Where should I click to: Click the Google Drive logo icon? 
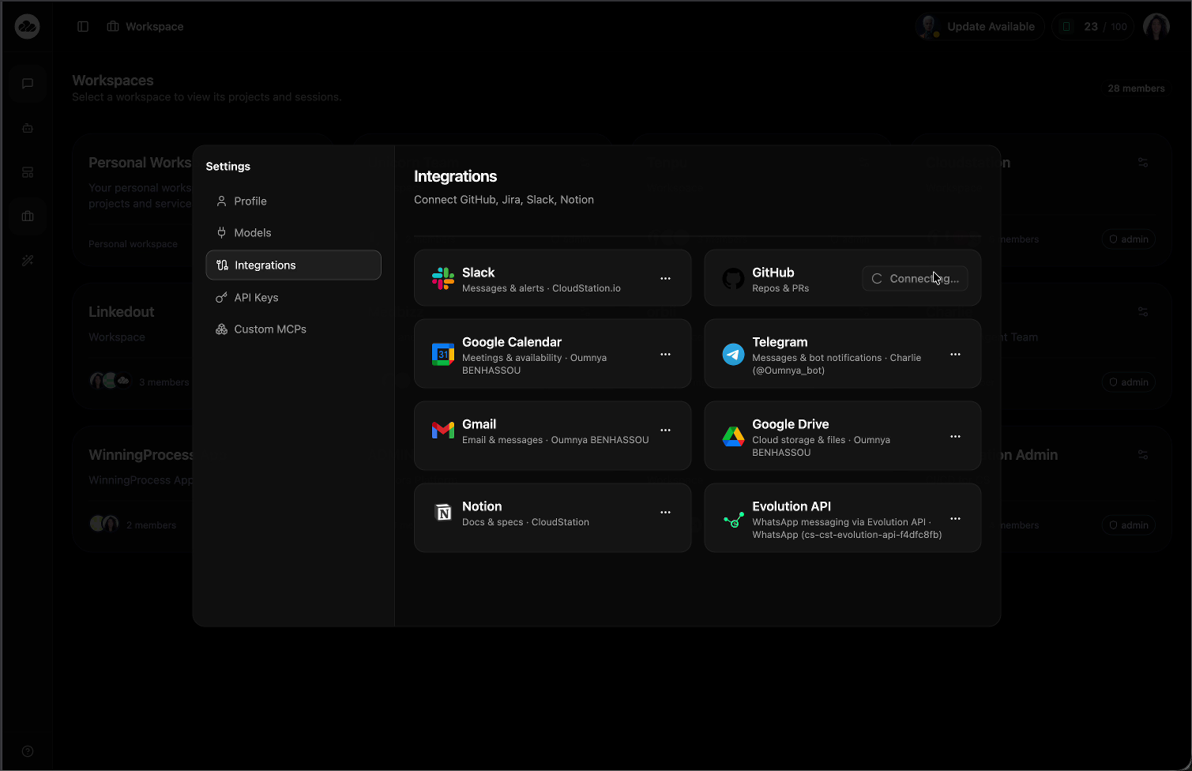coord(733,436)
